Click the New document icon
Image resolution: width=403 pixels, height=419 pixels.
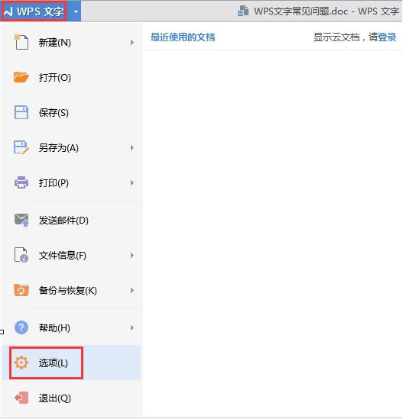click(21, 42)
